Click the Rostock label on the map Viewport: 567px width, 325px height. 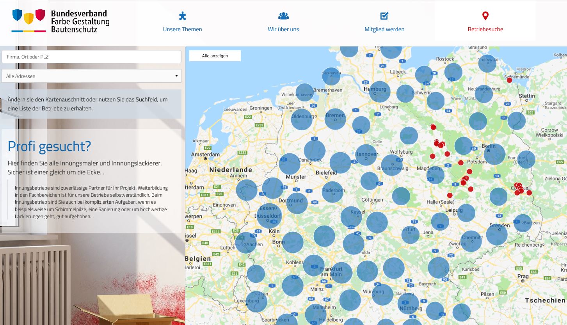tap(445, 59)
